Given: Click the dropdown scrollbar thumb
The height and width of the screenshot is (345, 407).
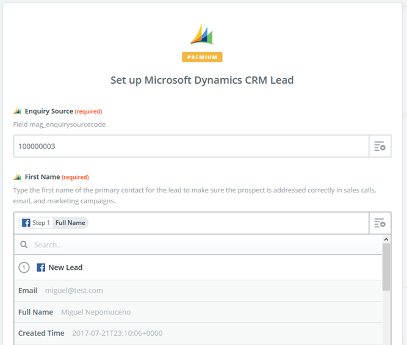Looking at the screenshot, I should [x=386, y=267].
